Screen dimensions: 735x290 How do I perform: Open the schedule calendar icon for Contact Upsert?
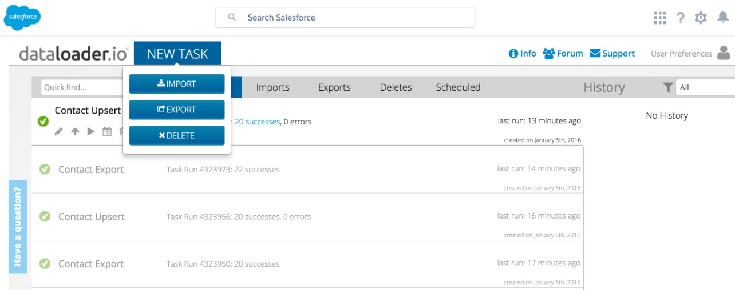pyautogui.click(x=107, y=132)
